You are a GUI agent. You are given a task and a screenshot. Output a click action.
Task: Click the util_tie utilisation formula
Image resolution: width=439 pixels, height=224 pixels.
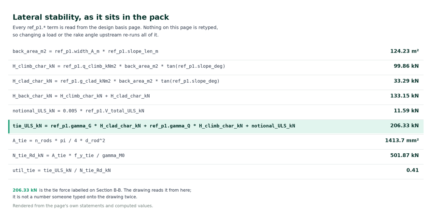click(62, 170)
